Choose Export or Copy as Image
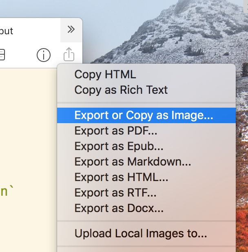Viewport: 248px width, 252px height. 144,115
